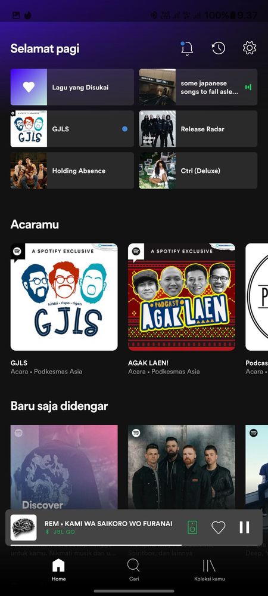
Task: Open the Release Radar tile
Action: (x=198, y=129)
